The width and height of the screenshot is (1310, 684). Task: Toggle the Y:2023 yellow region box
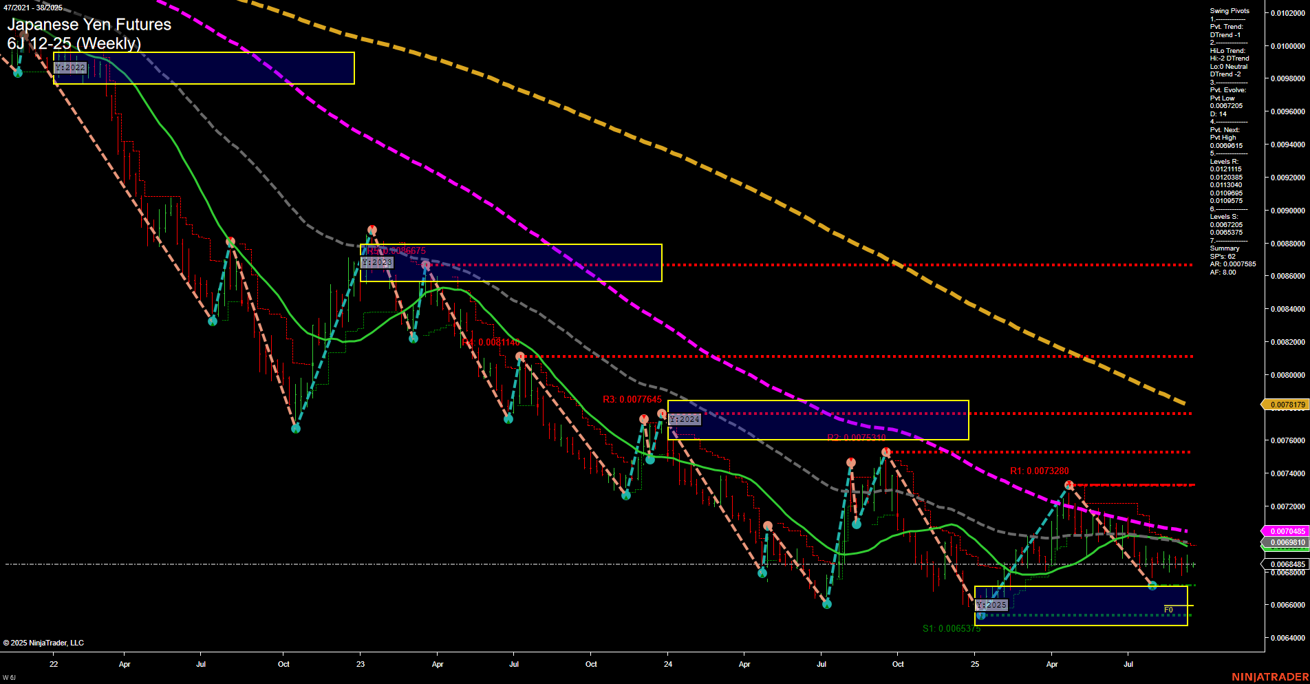[x=377, y=263]
